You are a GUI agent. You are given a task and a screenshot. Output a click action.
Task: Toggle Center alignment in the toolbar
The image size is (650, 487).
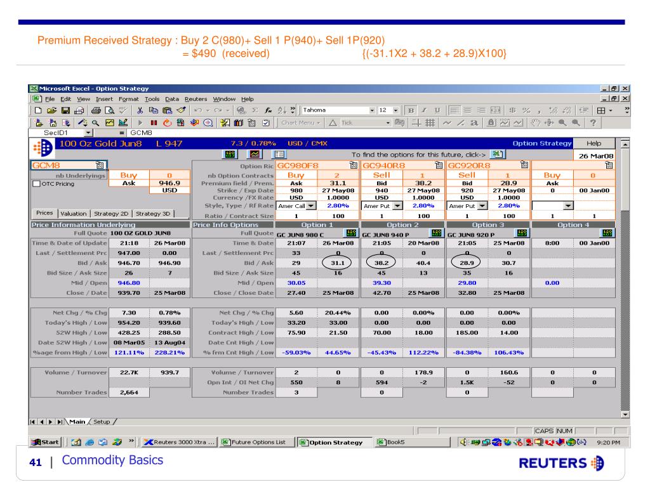tap(468, 110)
